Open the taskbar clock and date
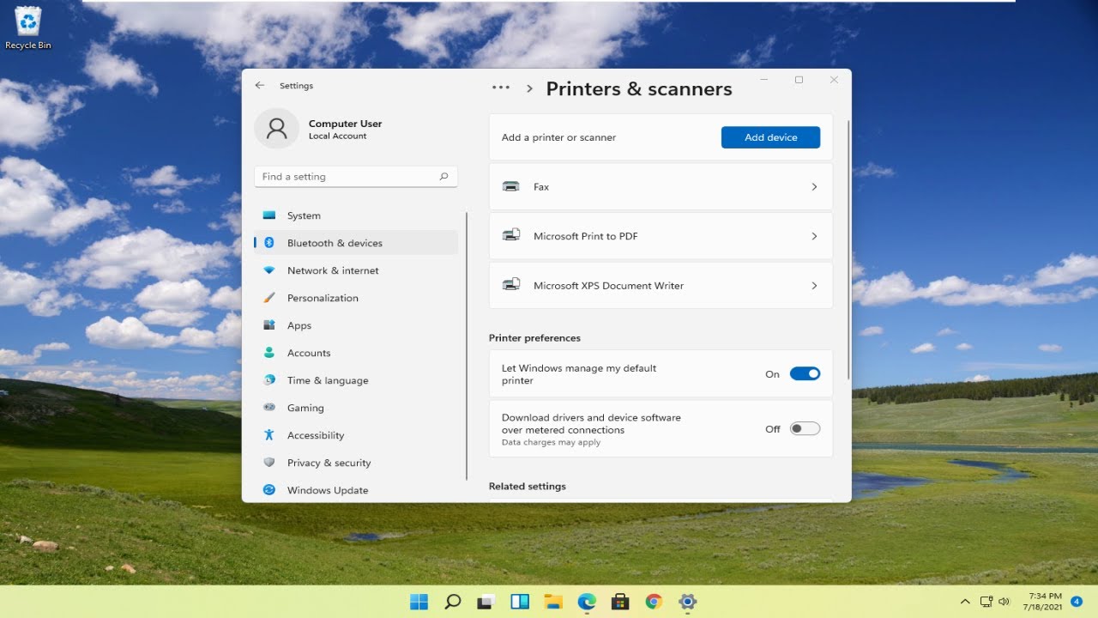This screenshot has width=1098, height=618. coord(1044,602)
